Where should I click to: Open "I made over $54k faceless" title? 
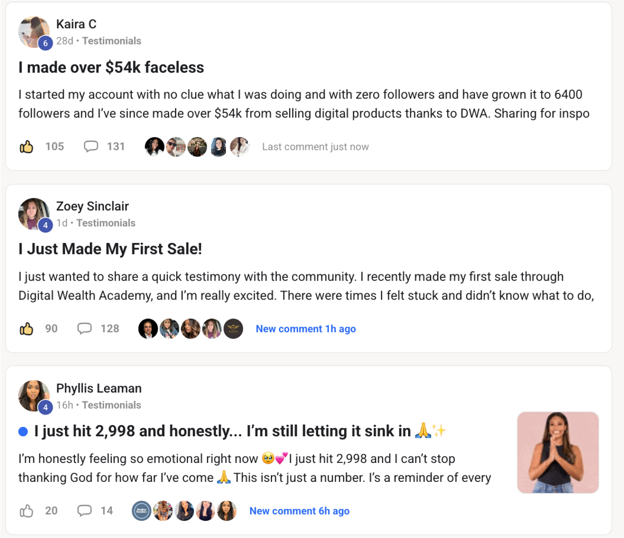coord(111,67)
